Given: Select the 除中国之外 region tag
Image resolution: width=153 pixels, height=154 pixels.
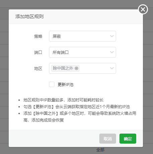Looking at the screenshot, I should 63,68.
